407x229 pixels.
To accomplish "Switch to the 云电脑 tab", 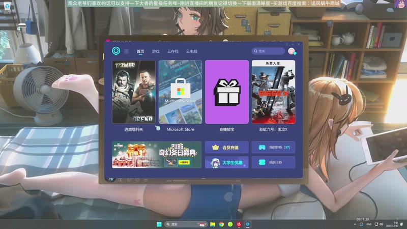I will point(192,51).
